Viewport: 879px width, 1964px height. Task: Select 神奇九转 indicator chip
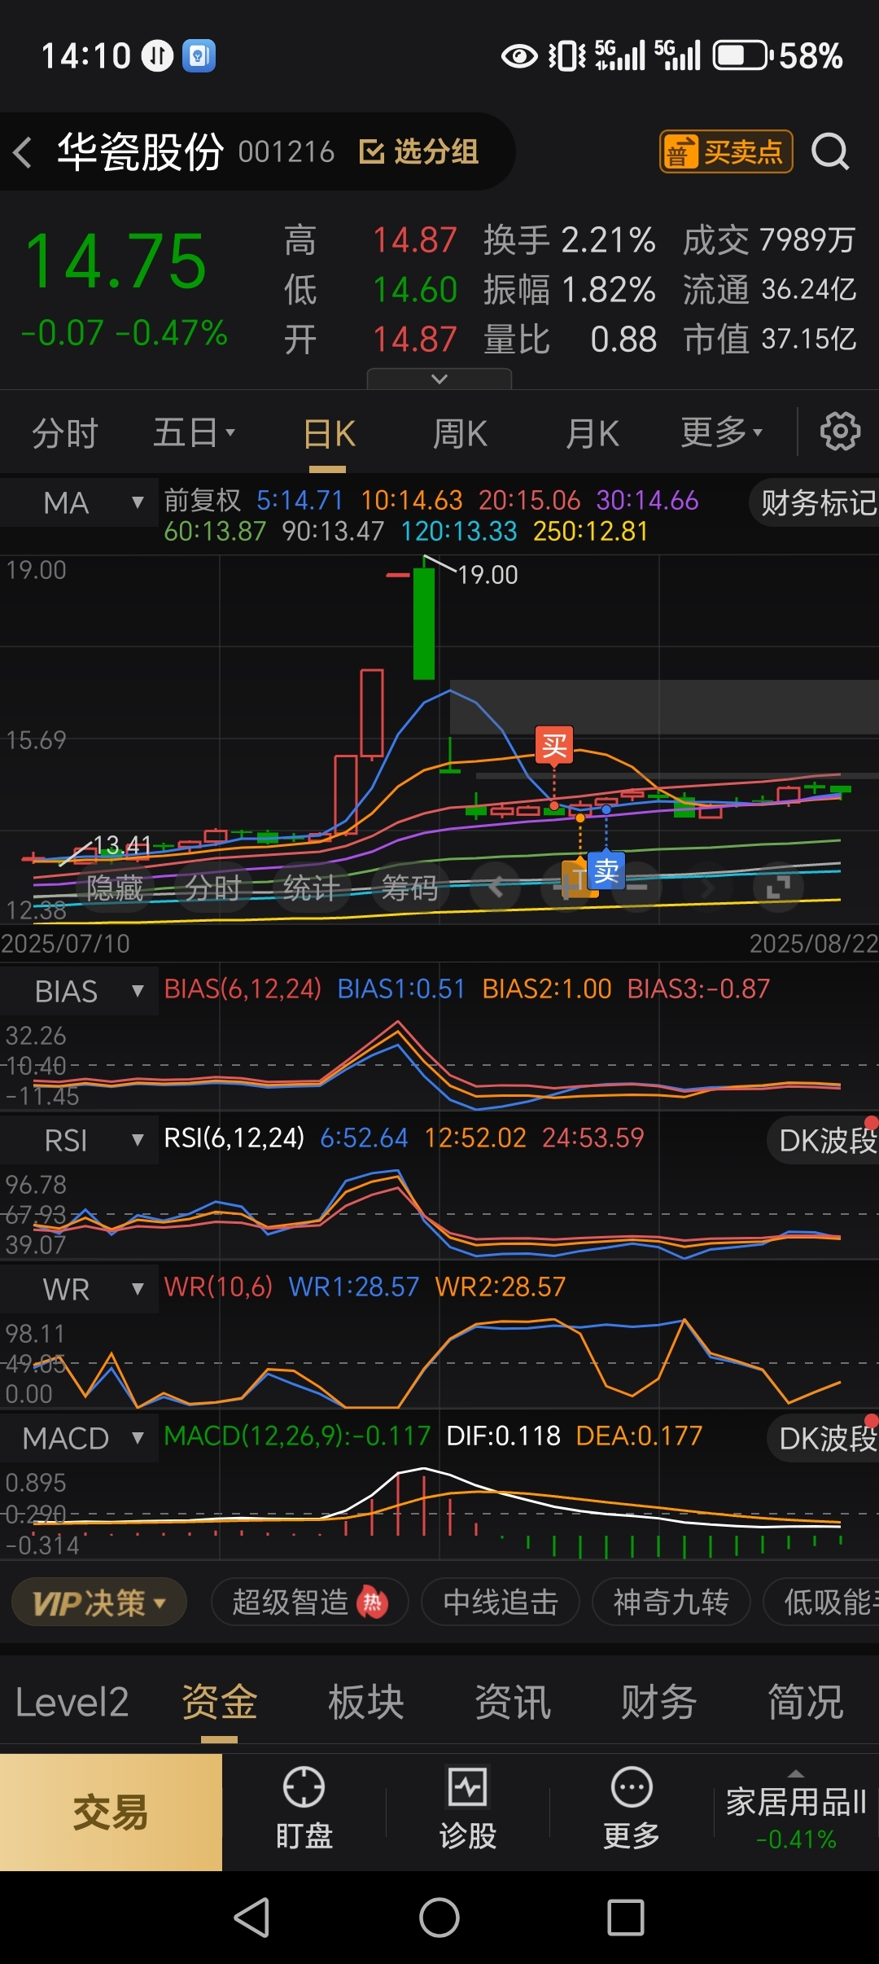(x=671, y=1602)
